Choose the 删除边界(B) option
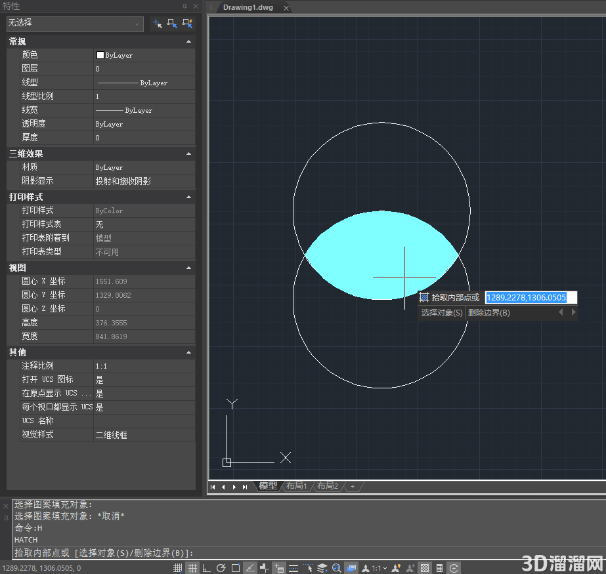The height and width of the screenshot is (574, 606). (x=489, y=312)
